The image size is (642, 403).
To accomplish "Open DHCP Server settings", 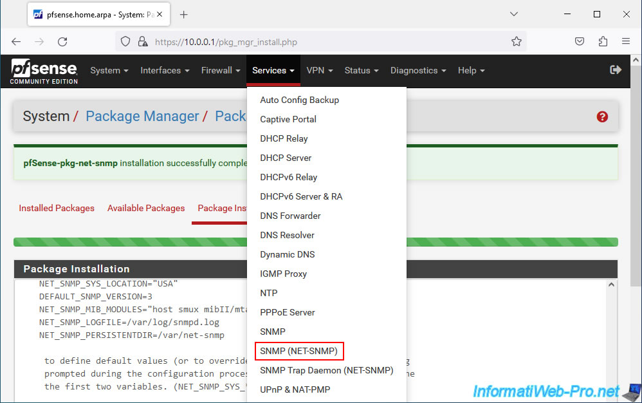I will [x=286, y=158].
